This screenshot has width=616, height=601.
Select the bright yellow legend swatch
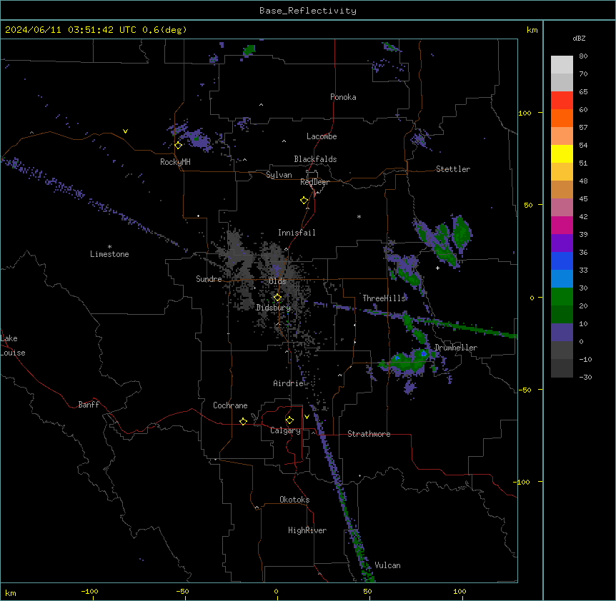point(562,153)
